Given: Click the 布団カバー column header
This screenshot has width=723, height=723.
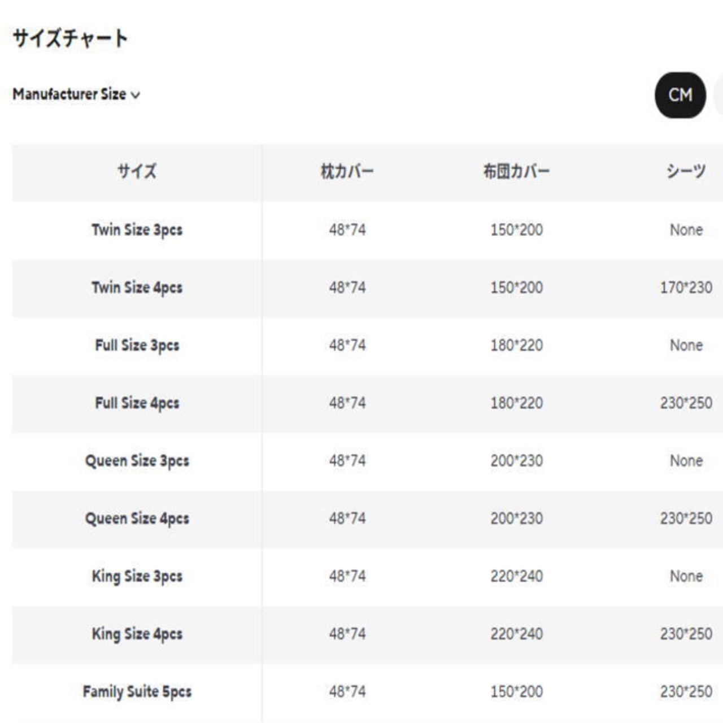Looking at the screenshot, I should click(x=516, y=171).
